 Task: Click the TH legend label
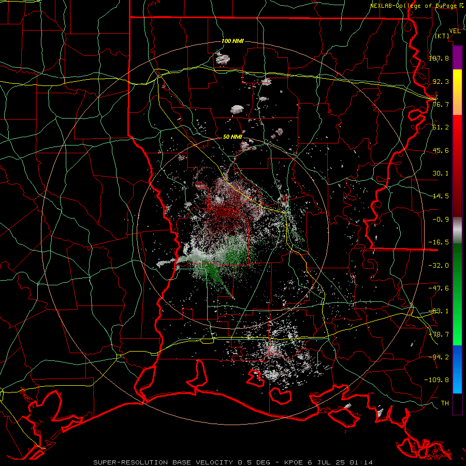coord(445,403)
